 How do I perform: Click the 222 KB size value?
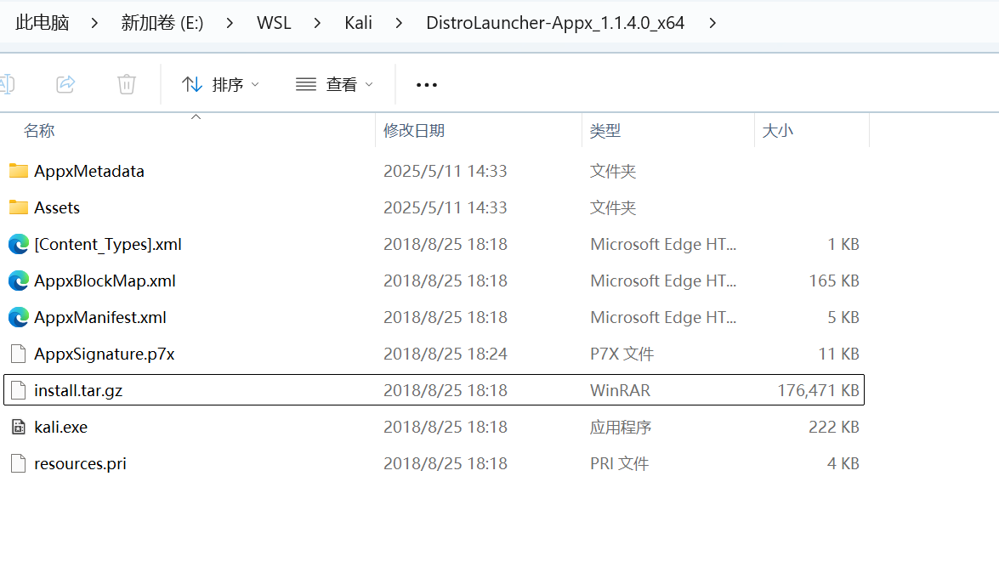pos(833,428)
